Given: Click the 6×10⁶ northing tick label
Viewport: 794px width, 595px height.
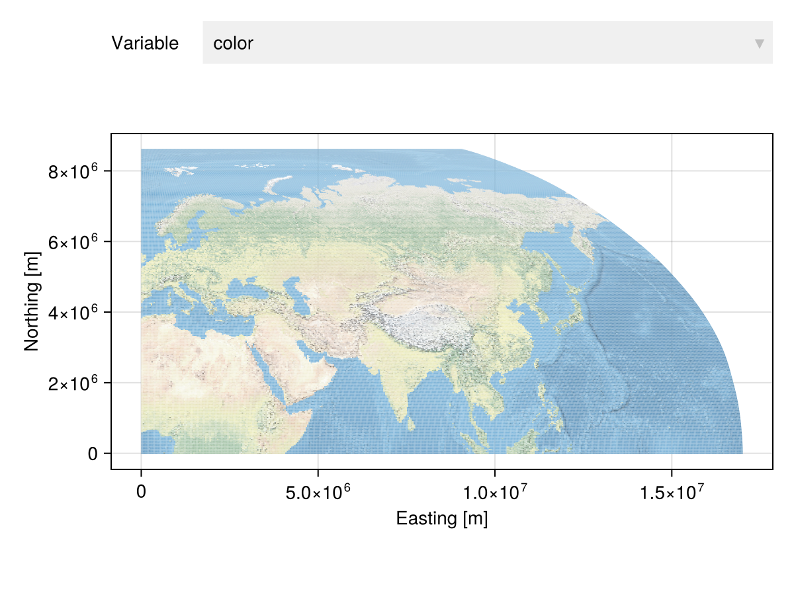Looking at the screenshot, I should (73, 241).
